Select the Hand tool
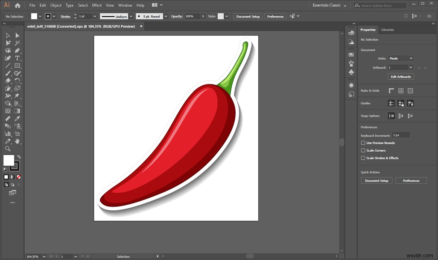The image size is (438, 260). tap(17, 142)
